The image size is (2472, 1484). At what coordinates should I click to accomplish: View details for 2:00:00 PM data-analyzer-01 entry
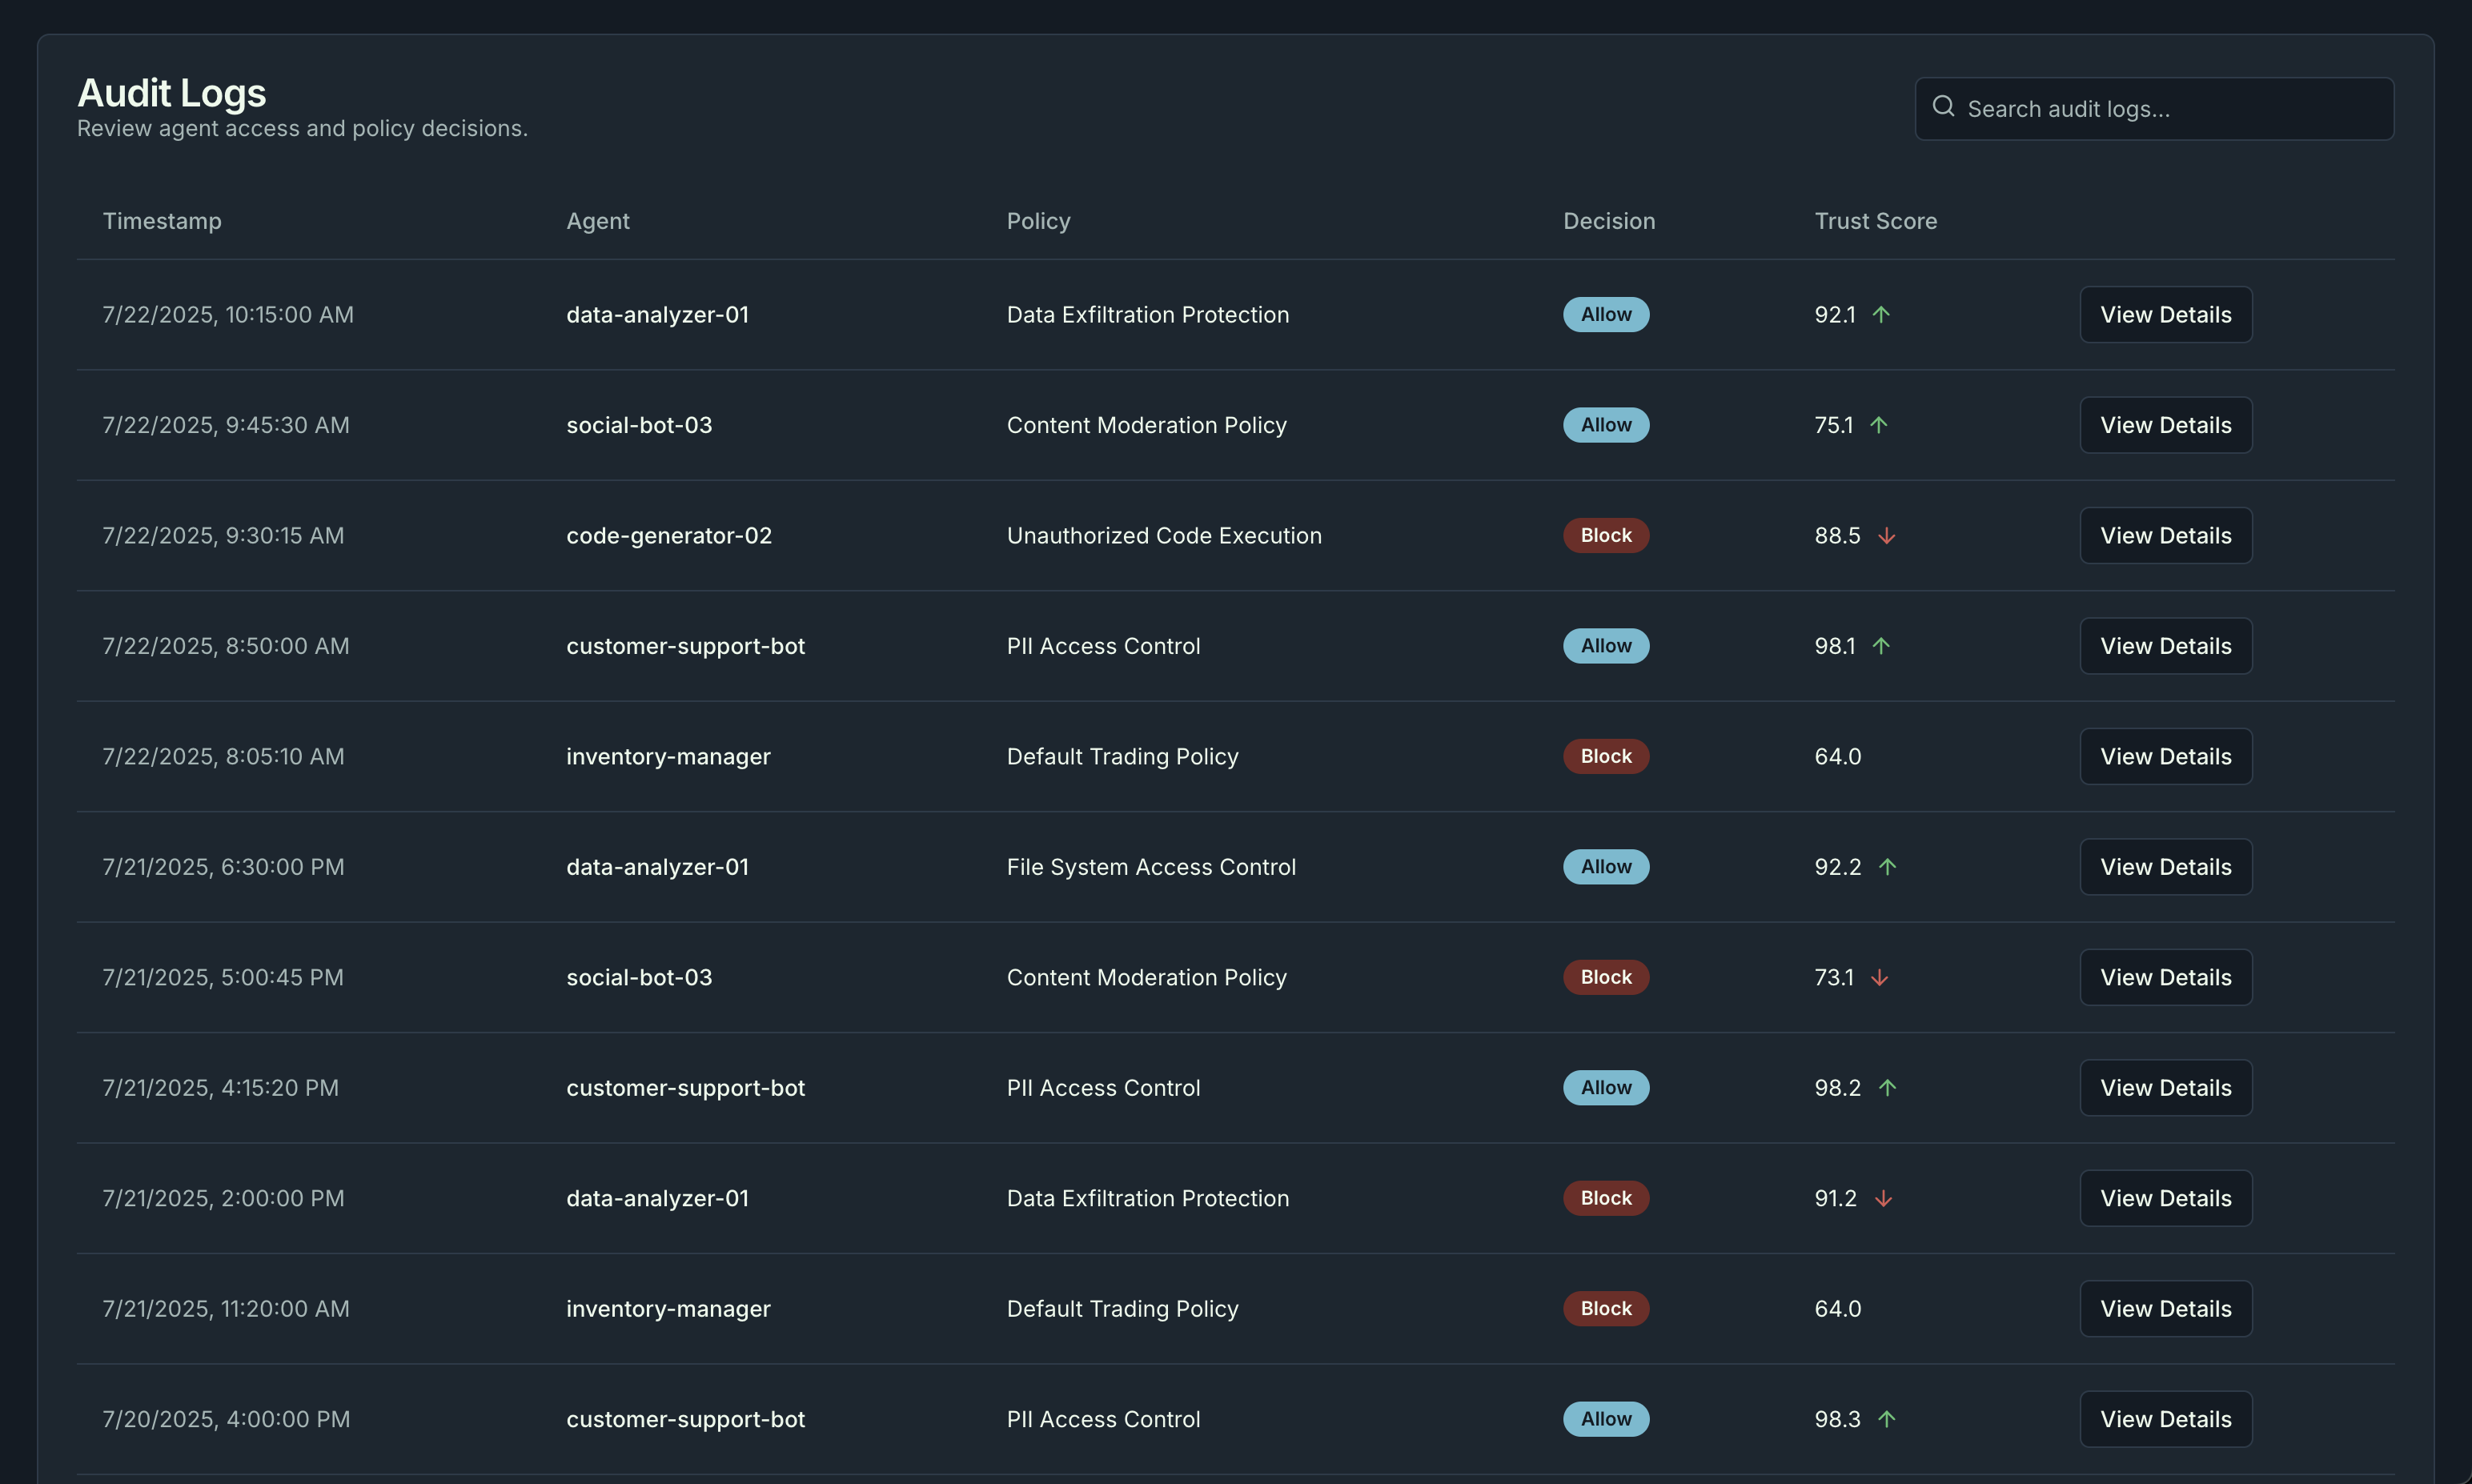tap(2166, 1199)
